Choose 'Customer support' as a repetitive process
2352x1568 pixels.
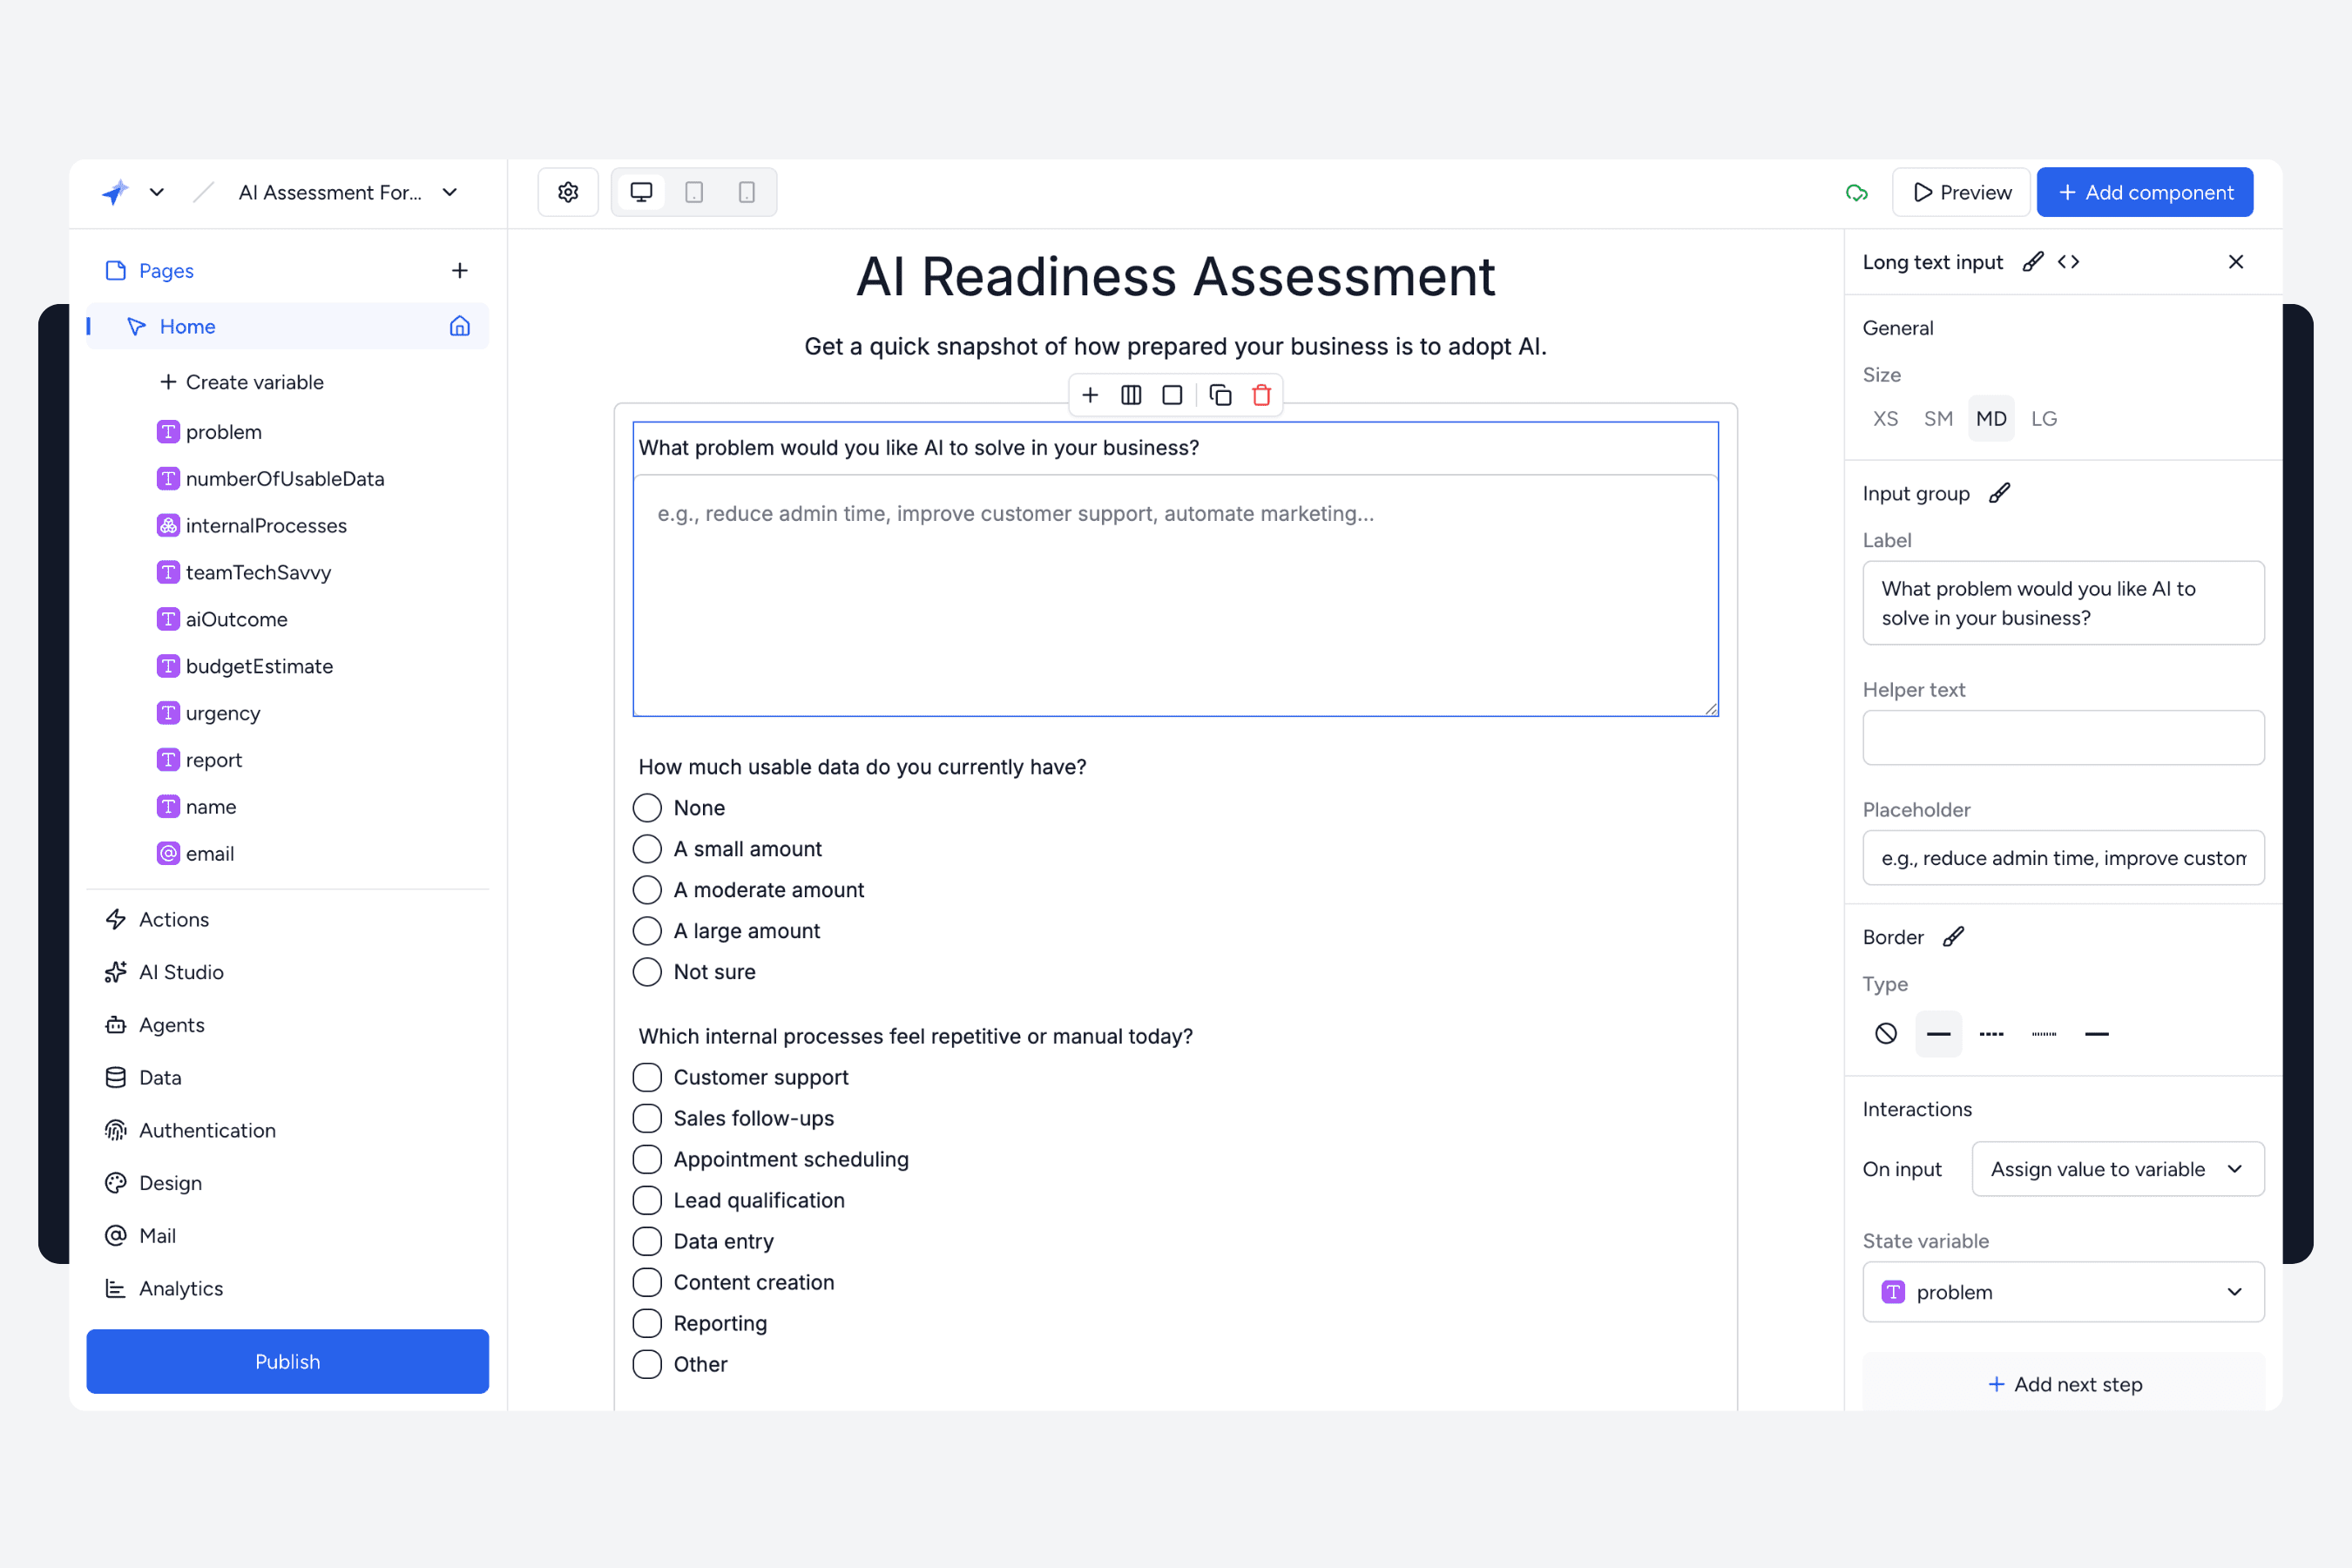(x=646, y=1077)
